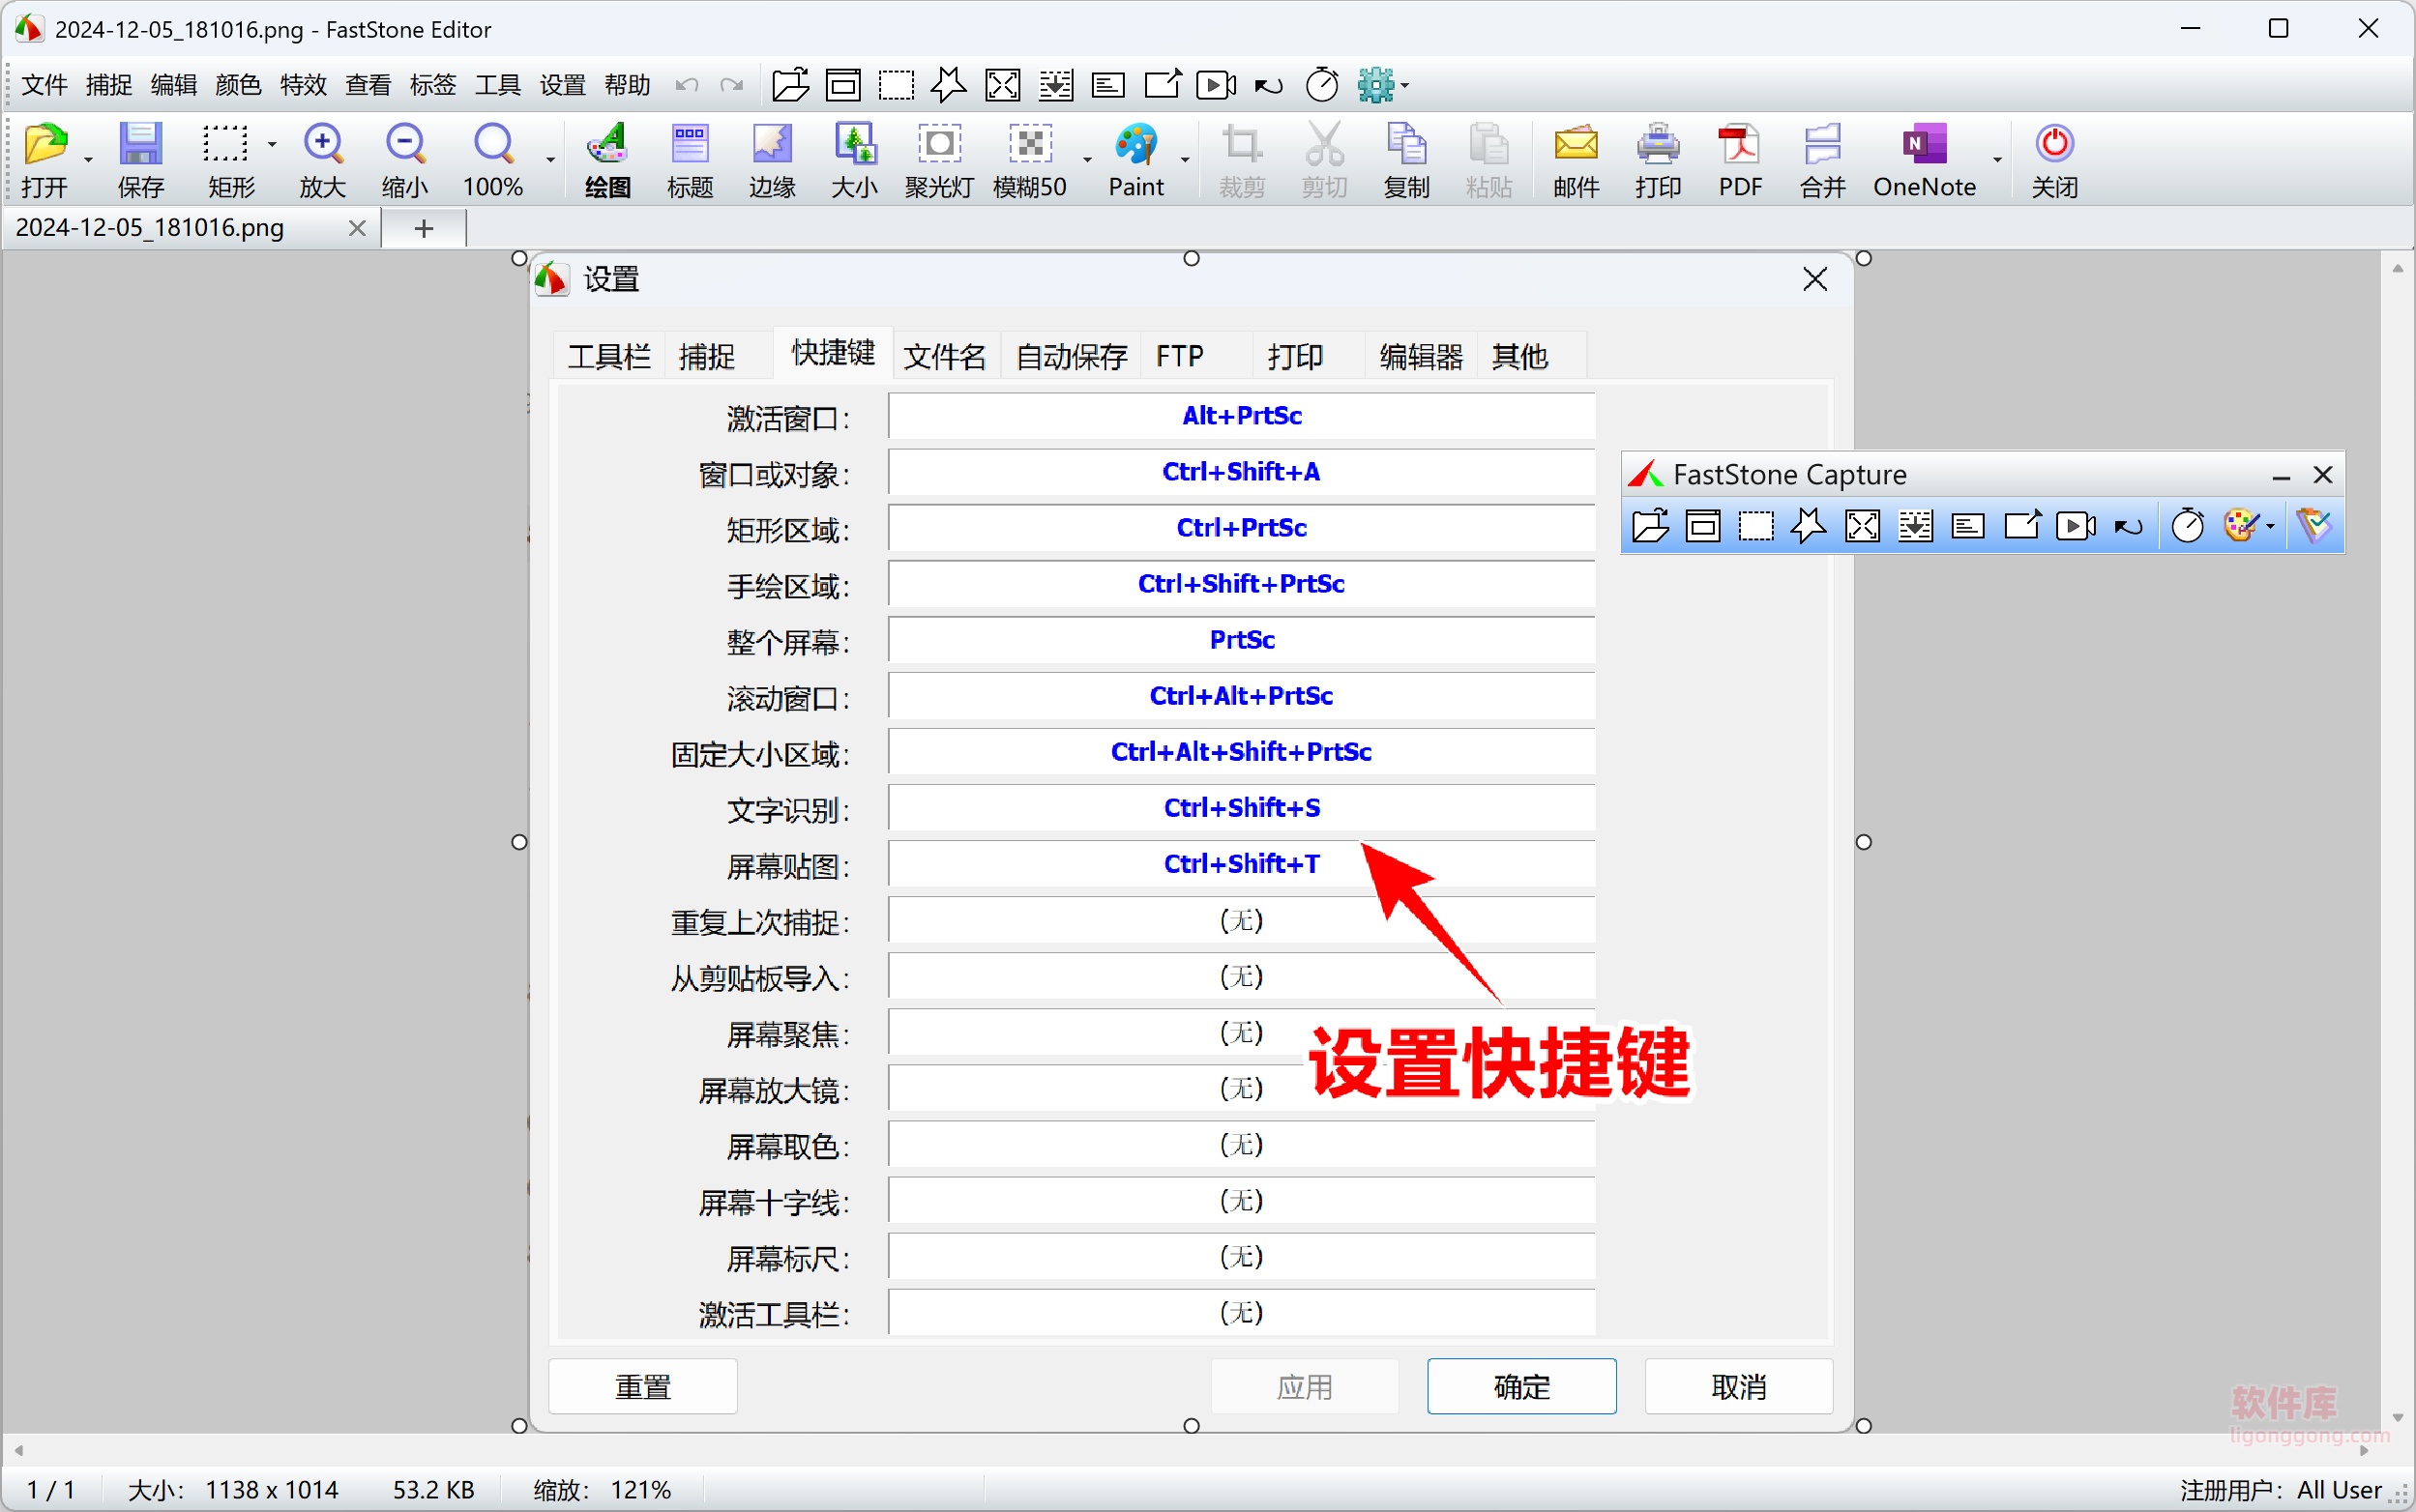
Task: Select the freehand capture tool on Capture toolbar
Action: pyautogui.click(x=1809, y=525)
